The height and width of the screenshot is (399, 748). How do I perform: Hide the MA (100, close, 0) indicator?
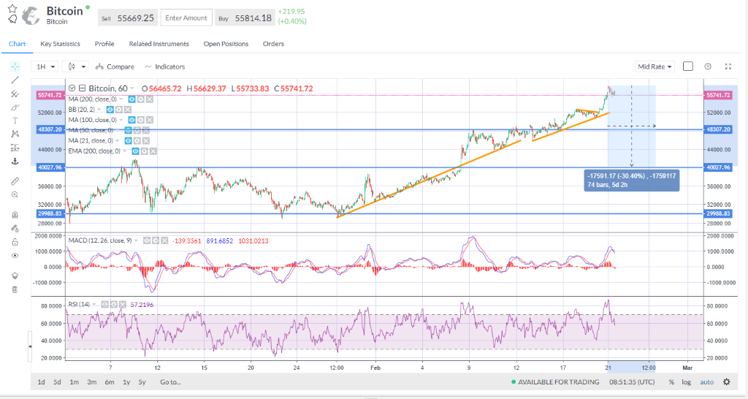(x=131, y=120)
